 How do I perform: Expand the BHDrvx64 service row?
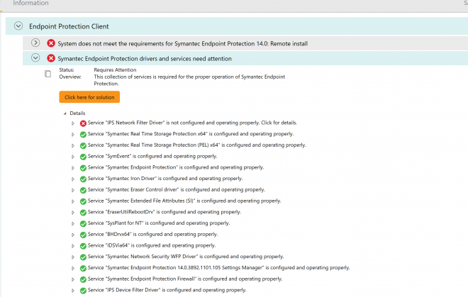[72, 235]
